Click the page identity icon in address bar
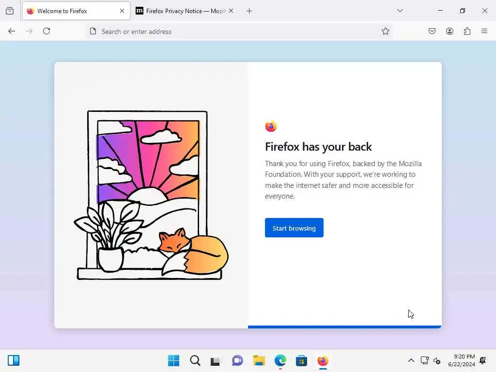 pos(93,31)
